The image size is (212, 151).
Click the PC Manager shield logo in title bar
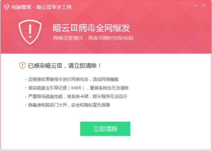pyautogui.click(x=6, y=7)
